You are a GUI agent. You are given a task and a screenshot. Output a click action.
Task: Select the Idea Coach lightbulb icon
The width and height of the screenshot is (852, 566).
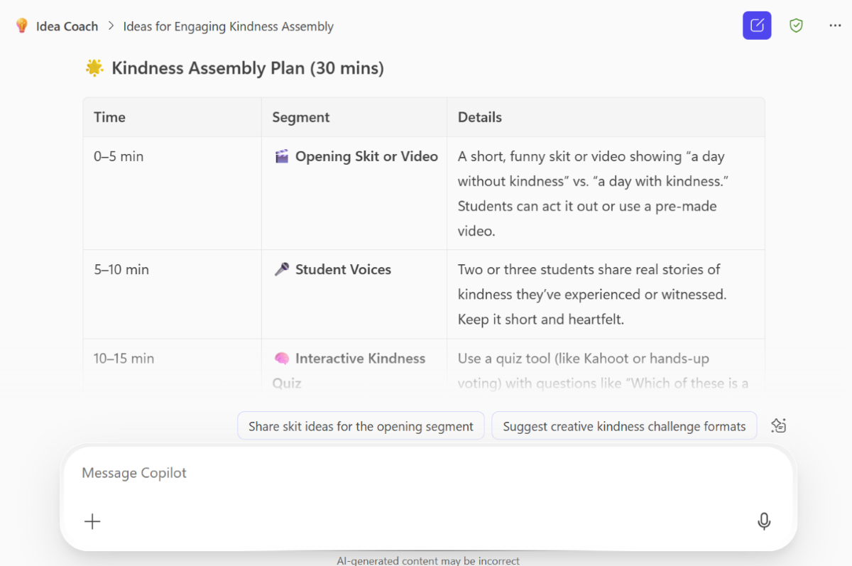(21, 26)
